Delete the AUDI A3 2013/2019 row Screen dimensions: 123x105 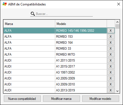111,90
